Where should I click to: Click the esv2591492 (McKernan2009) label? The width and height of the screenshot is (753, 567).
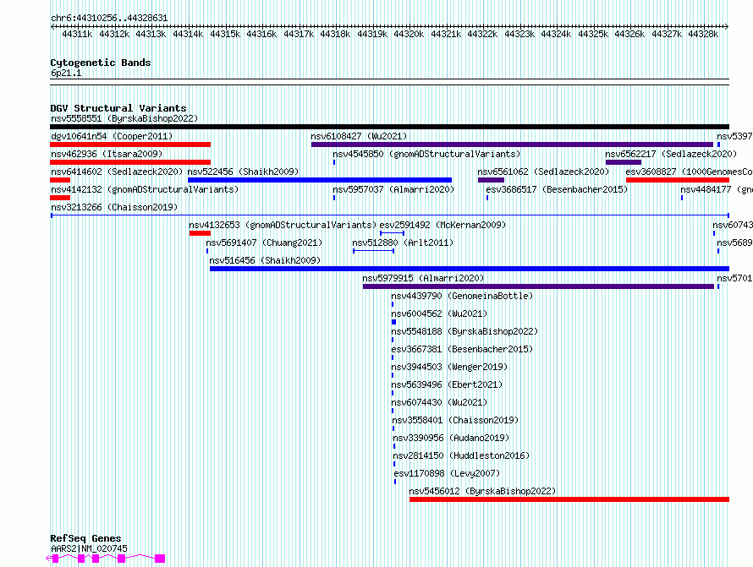coord(442,225)
